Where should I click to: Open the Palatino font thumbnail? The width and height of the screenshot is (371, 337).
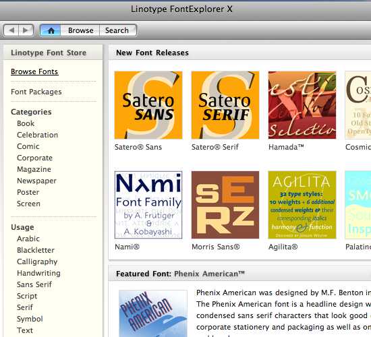(358, 205)
